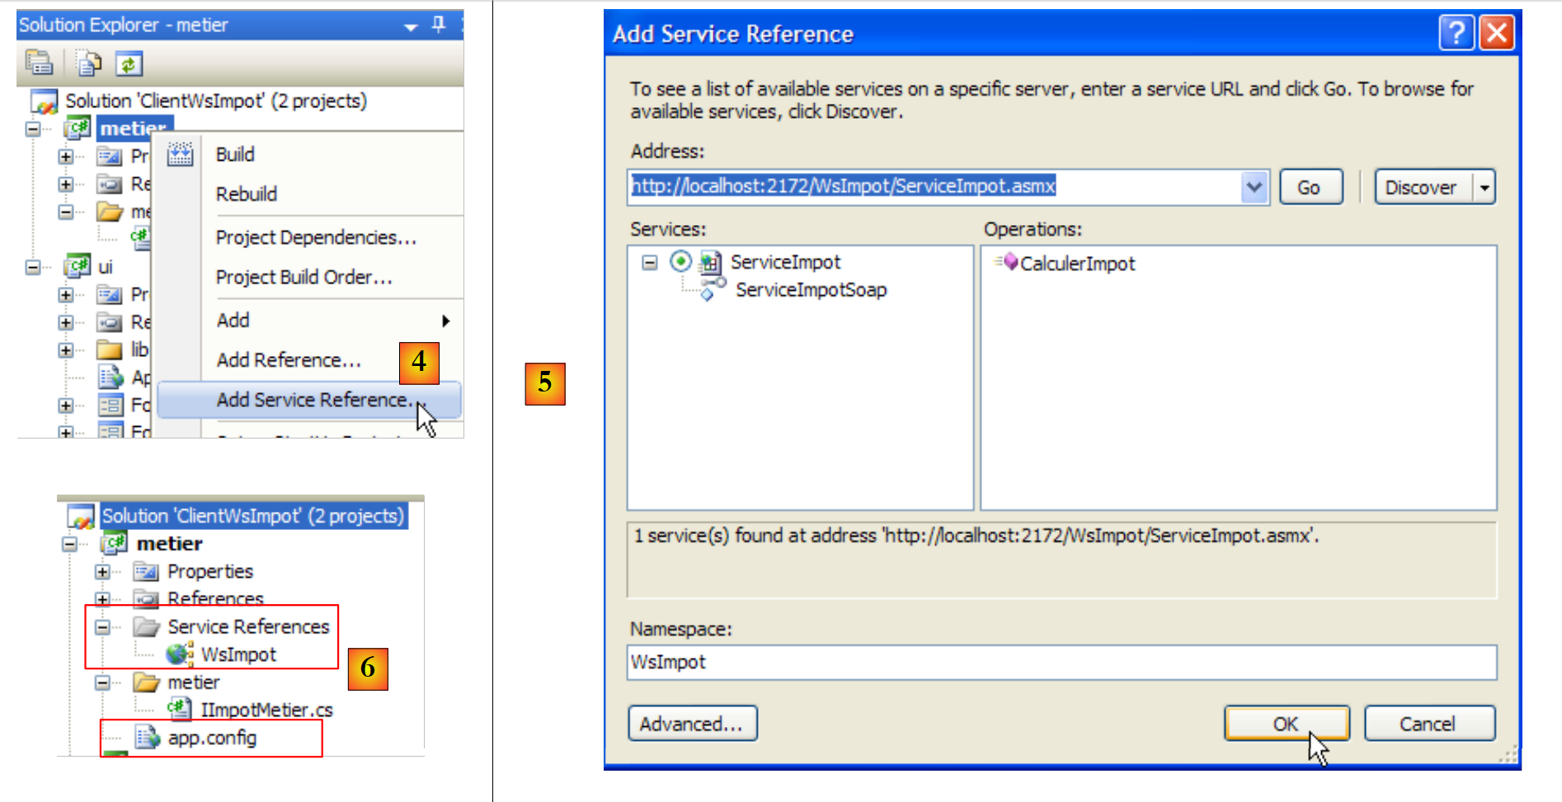This screenshot has height=802, width=1562.
Task: Click the Advanced... button
Action: point(692,724)
